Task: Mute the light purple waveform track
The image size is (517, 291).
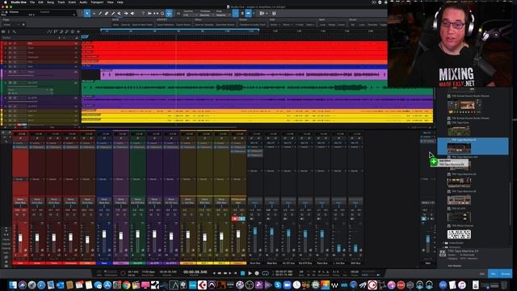Action: (x=10, y=72)
